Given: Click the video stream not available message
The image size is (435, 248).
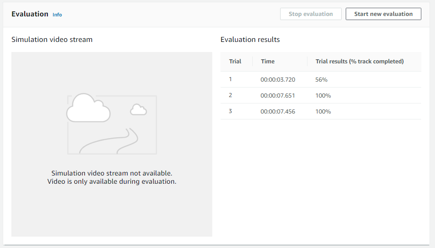Looking at the screenshot, I should click(x=112, y=177).
